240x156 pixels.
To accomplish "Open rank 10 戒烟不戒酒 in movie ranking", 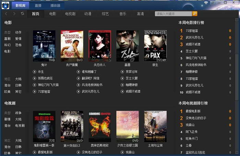I will [x=193, y=92].
